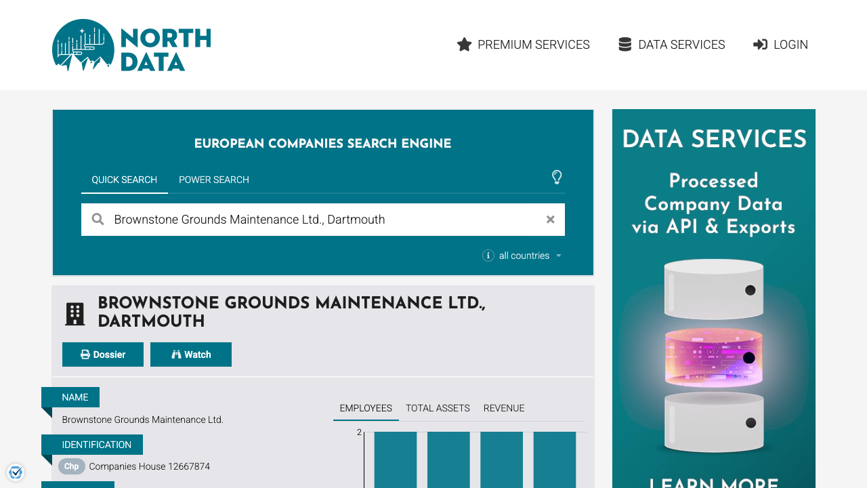The height and width of the screenshot is (488, 867).
Task: Click the Data Services database icon in navigation
Action: (x=624, y=43)
